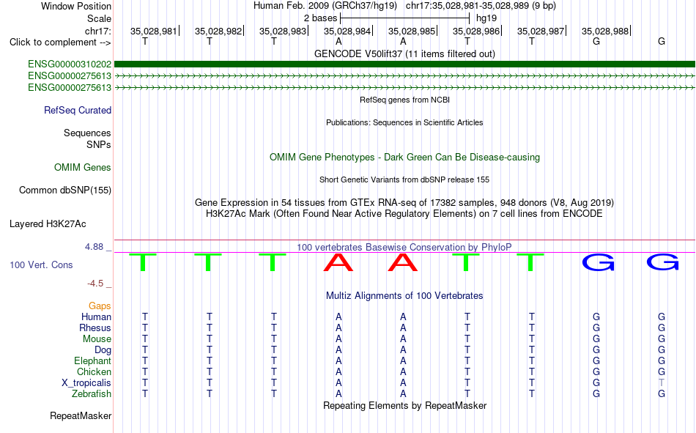Click the 4.88 PhyloP scale value
696x433 pixels.
click(x=94, y=247)
